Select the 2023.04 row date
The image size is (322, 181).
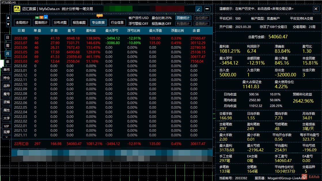[20, 57]
